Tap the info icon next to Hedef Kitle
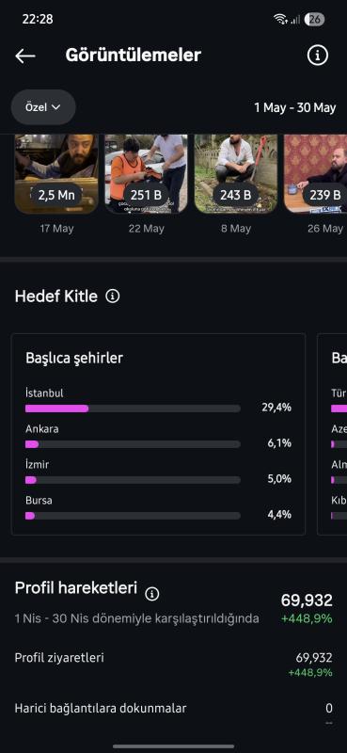Screen dimensions: 347x753 (x=113, y=296)
